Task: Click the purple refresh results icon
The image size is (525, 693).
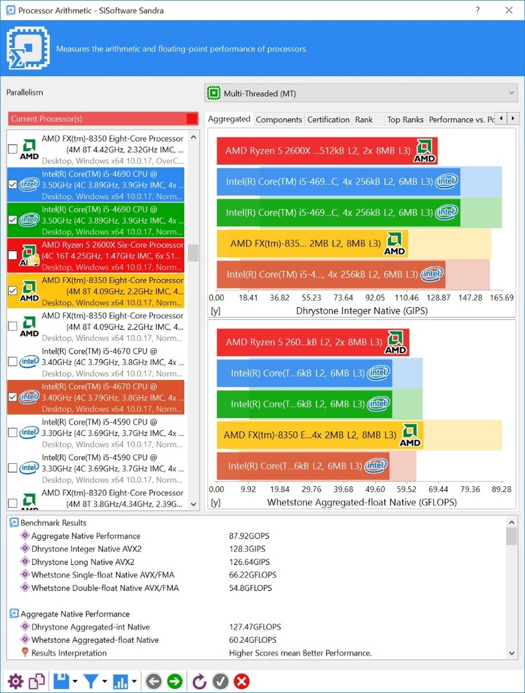Action: (x=200, y=681)
